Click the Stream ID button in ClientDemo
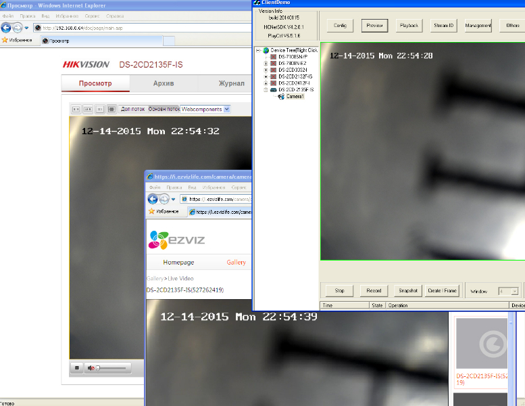525x406 pixels. [x=444, y=26]
